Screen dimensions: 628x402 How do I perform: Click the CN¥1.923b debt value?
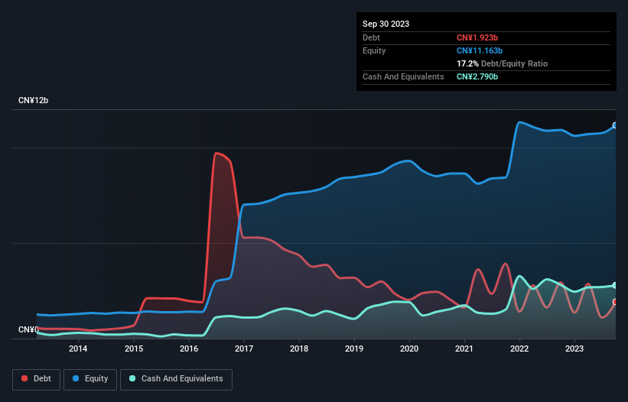(477, 37)
